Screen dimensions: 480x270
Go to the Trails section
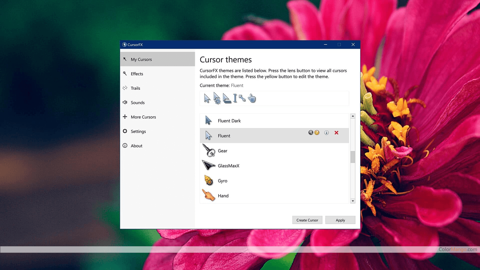pyautogui.click(x=157, y=88)
